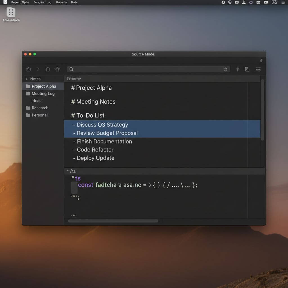Click the '# To-Do List' heading line
The width and height of the screenshot is (288, 288).
[x=88, y=116]
